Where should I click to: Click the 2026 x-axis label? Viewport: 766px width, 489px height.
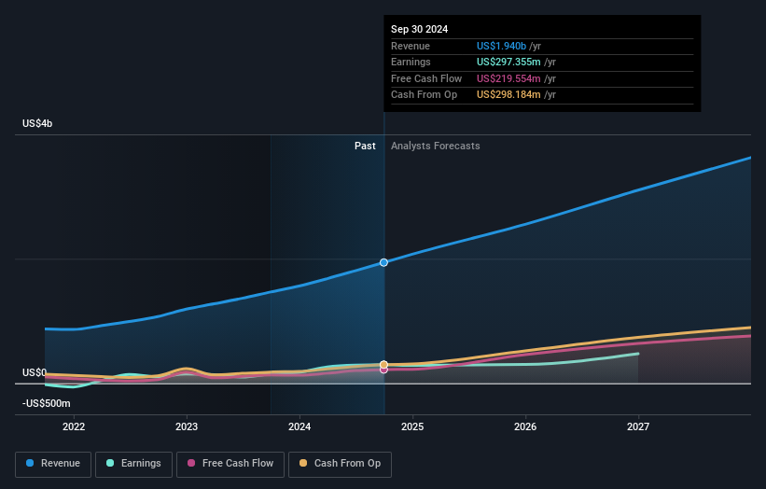click(525, 426)
